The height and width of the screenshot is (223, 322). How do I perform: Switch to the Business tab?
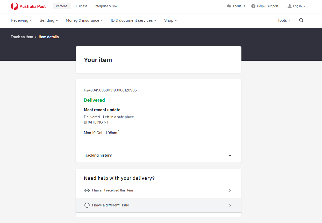tap(81, 6)
